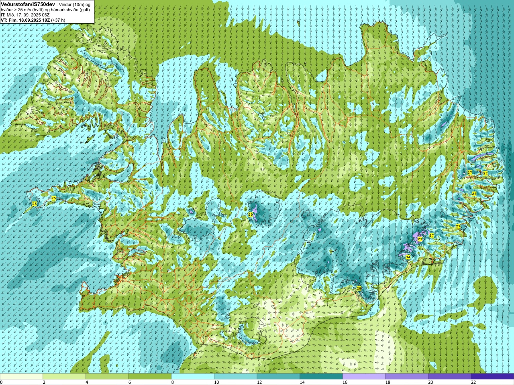Screen dimensions: 514x385
Task: Click the yellow '29' gust label
Action: click(251, 215)
